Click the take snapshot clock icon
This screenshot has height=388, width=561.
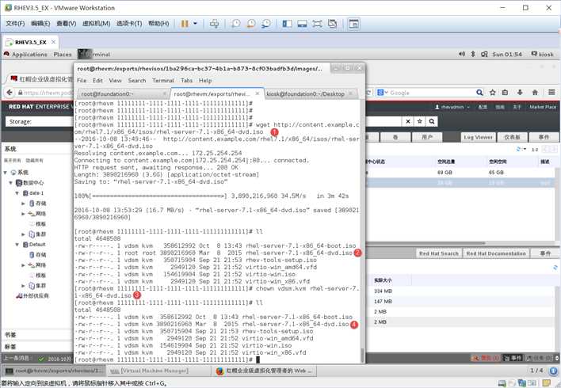[236, 24]
